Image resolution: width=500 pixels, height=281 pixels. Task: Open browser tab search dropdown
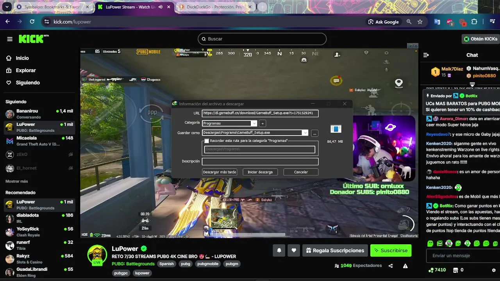[7, 7]
